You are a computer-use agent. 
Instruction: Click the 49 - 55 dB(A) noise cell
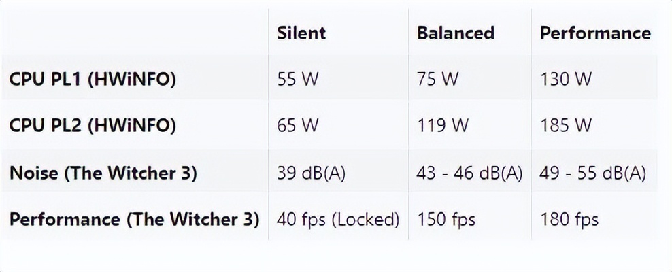[x=592, y=173]
